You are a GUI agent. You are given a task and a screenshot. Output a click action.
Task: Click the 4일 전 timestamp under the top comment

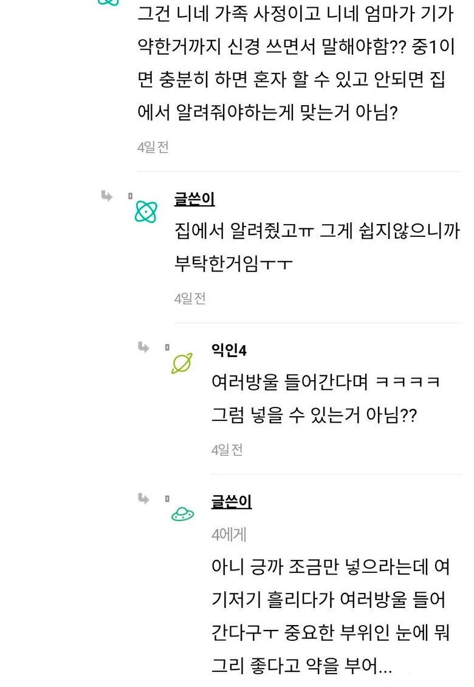pos(152,147)
